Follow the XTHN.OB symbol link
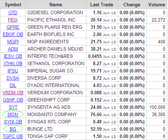Screen dimensions: 168x140 (x=13, y=63)
